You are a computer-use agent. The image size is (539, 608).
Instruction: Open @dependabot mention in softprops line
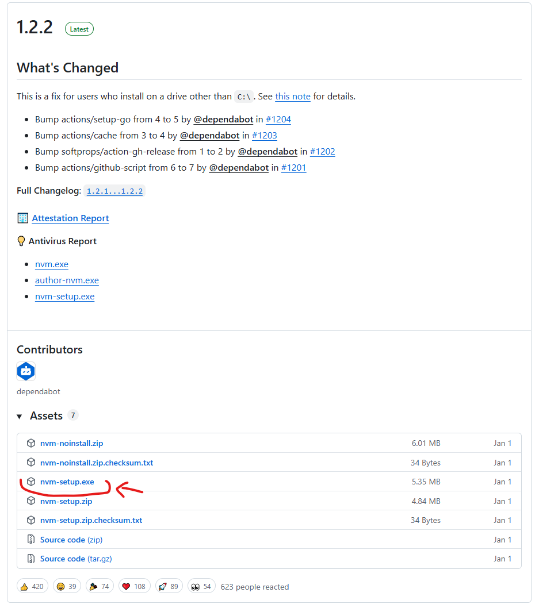tap(267, 152)
